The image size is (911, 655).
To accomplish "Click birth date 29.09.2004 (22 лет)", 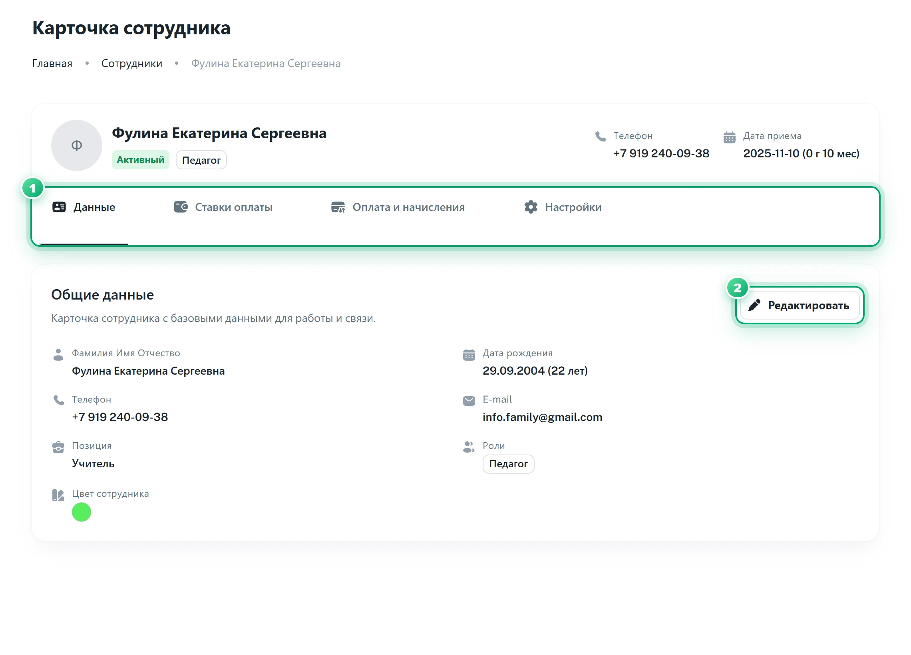I will [535, 371].
